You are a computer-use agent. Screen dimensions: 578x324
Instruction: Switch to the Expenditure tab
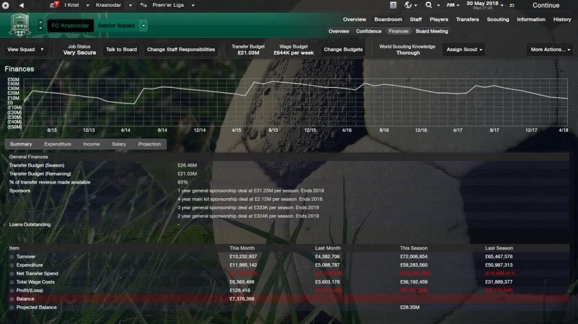58,144
